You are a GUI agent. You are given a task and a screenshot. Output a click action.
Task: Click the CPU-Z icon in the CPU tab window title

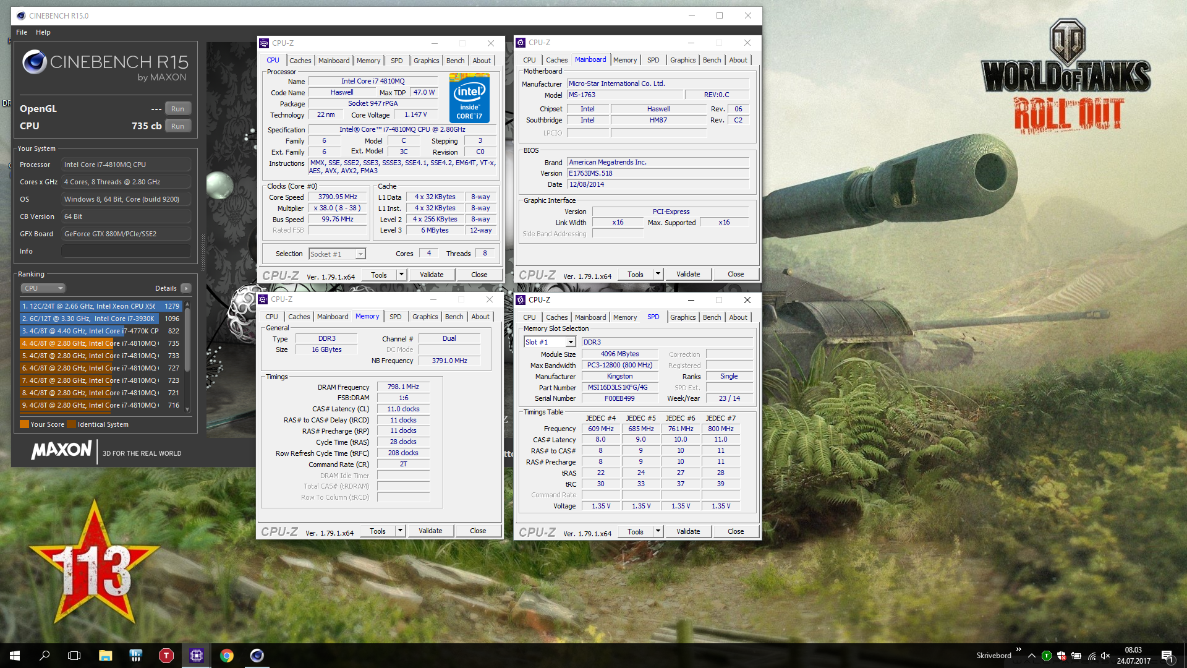(264, 43)
